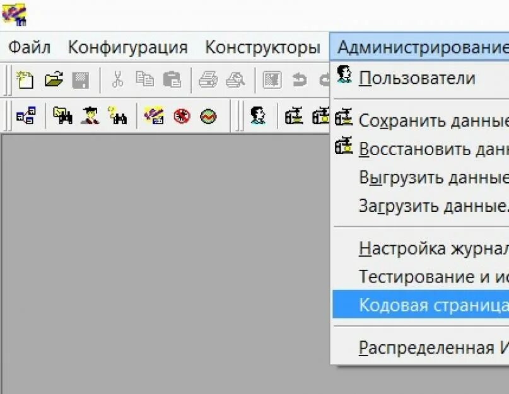509x394 pixels.
Task: Select the Восстановить данные menu entry
Action: point(421,149)
